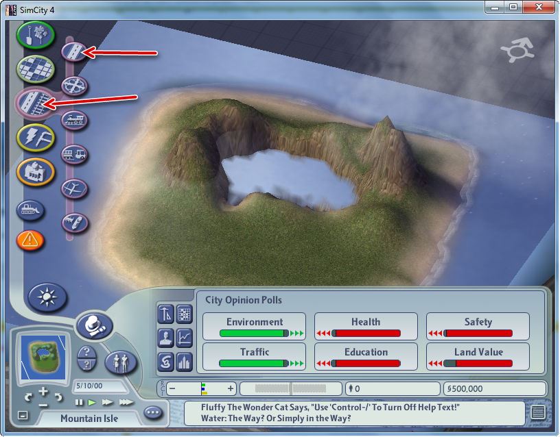Viewport: 560px width, 437px height.
Task: Choose the bus and mass transit tool
Action: click(x=74, y=154)
